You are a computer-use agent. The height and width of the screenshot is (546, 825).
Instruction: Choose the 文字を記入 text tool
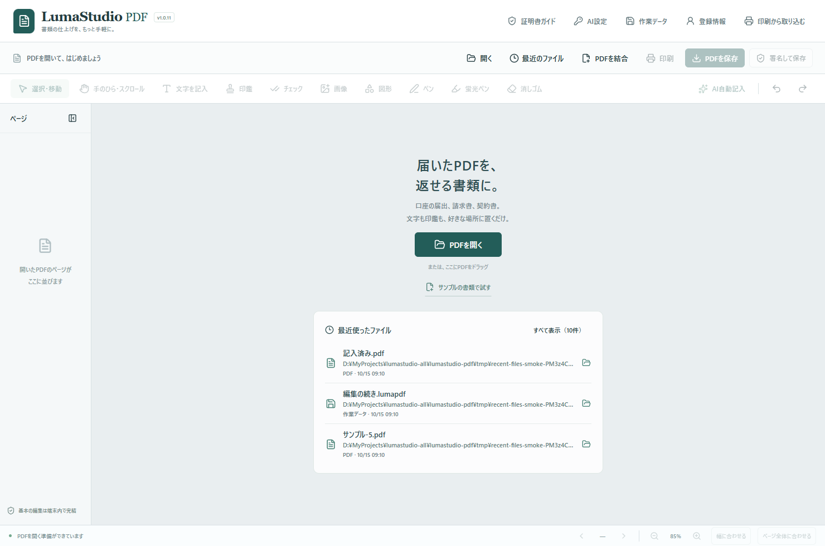coord(185,89)
